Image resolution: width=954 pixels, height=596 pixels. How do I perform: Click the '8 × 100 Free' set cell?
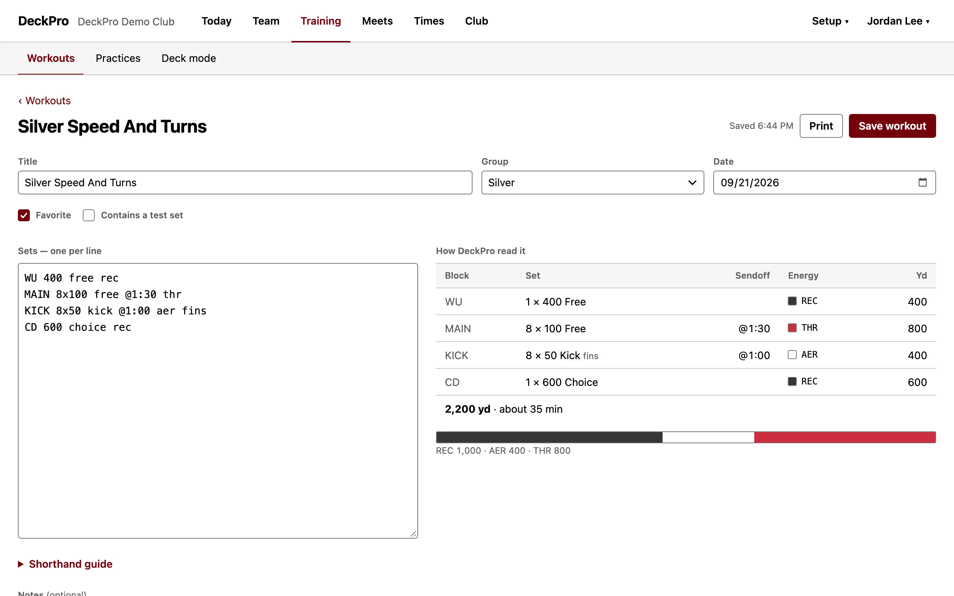pos(556,328)
